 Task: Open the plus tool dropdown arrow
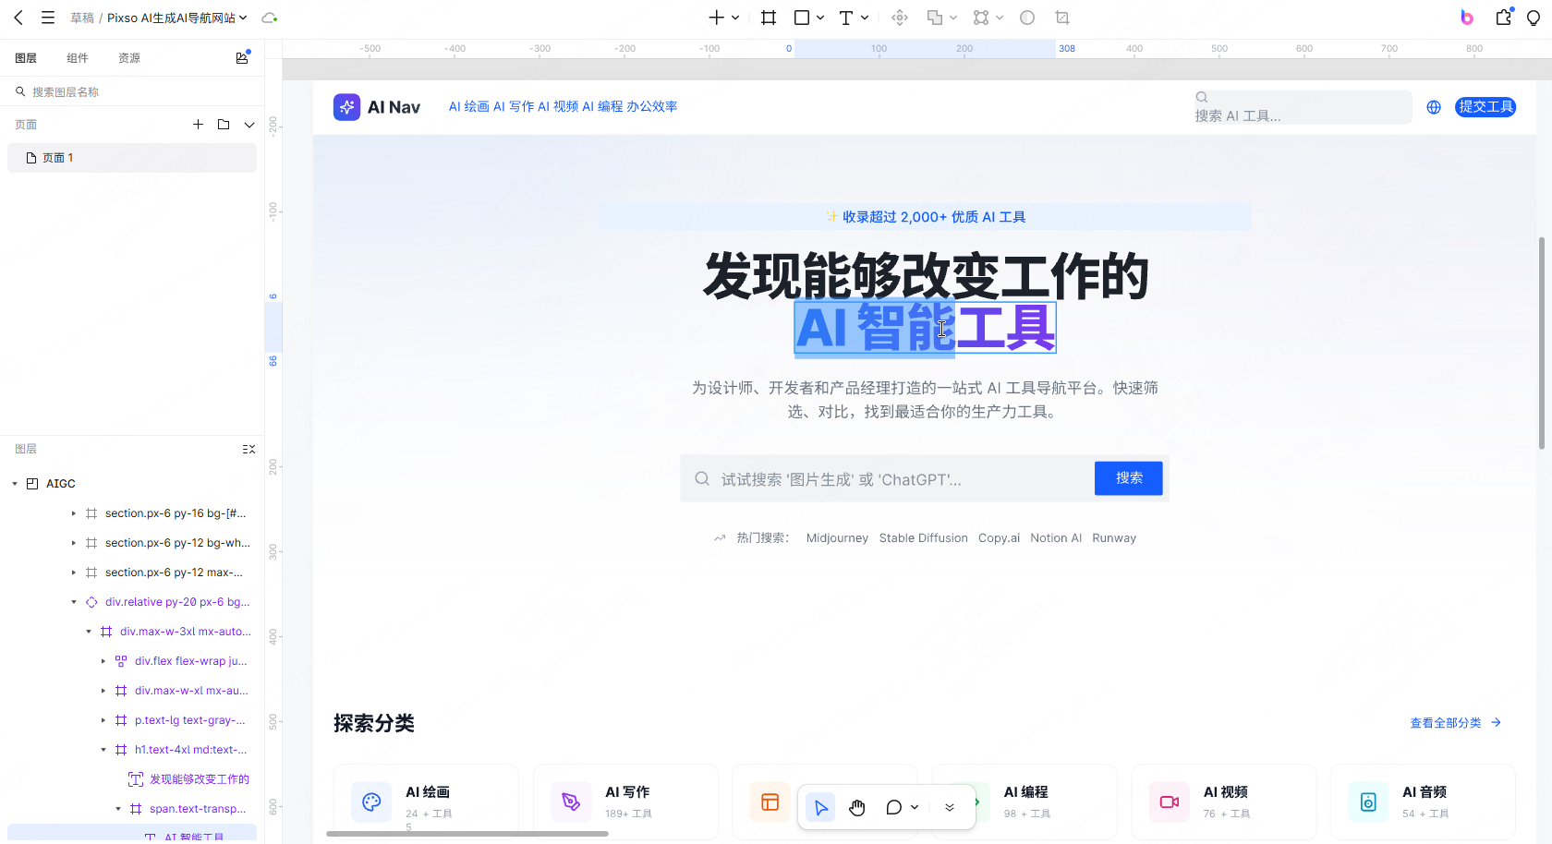pyautogui.click(x=735, y=18)
